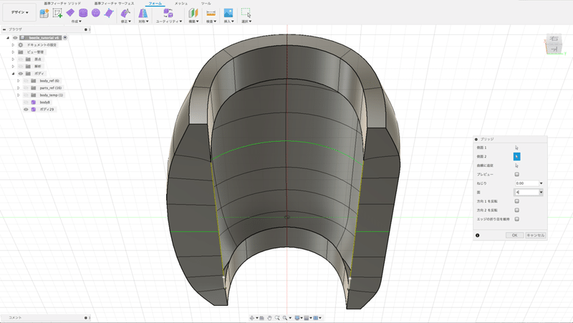Select the body8 item in browser

tap(44, 102)
